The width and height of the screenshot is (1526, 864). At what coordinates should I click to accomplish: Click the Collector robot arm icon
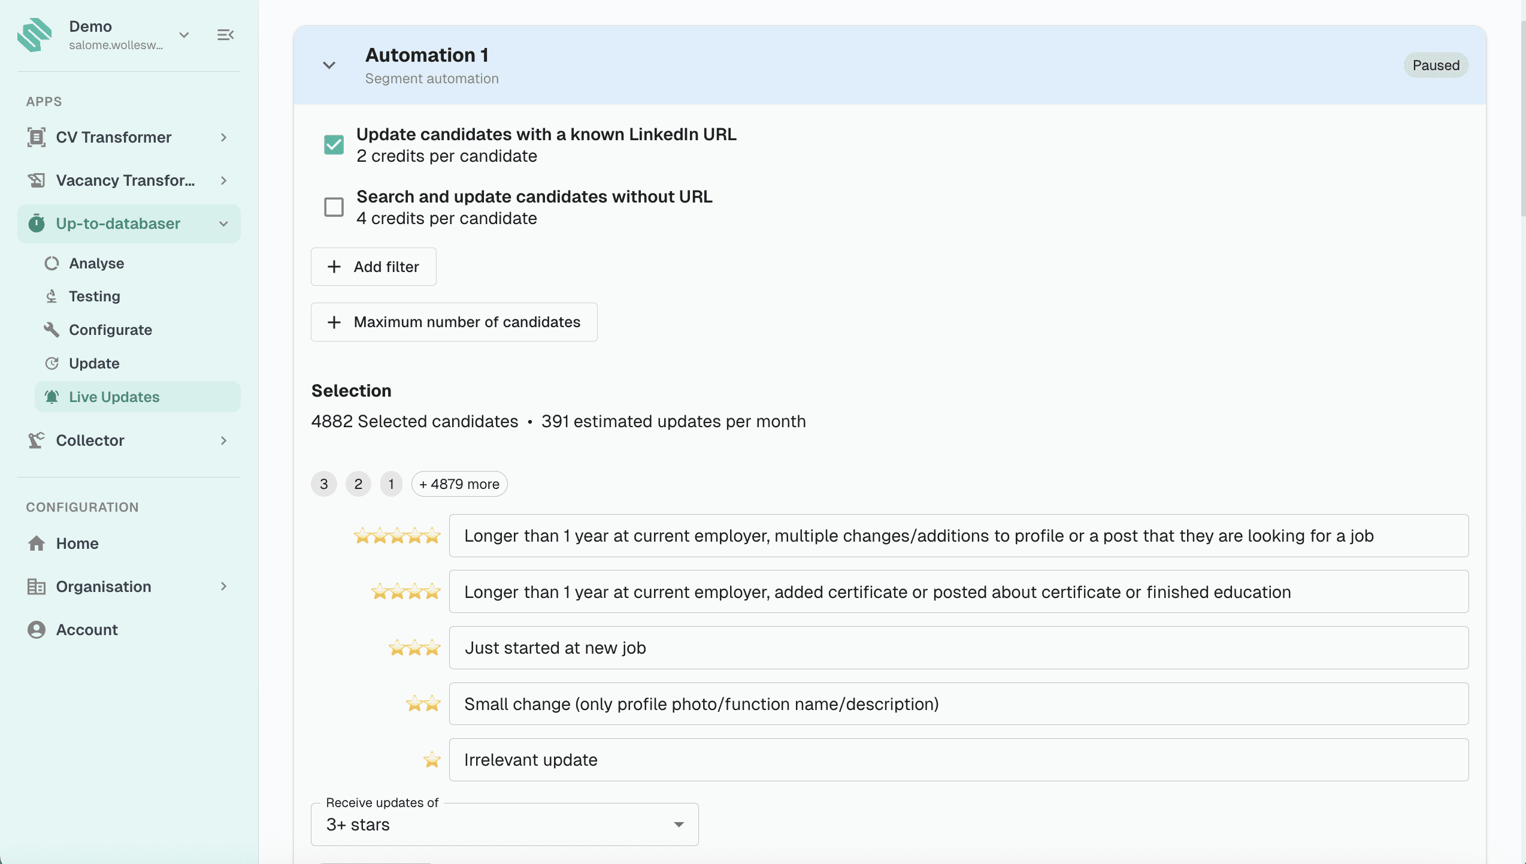pos(37,440)
